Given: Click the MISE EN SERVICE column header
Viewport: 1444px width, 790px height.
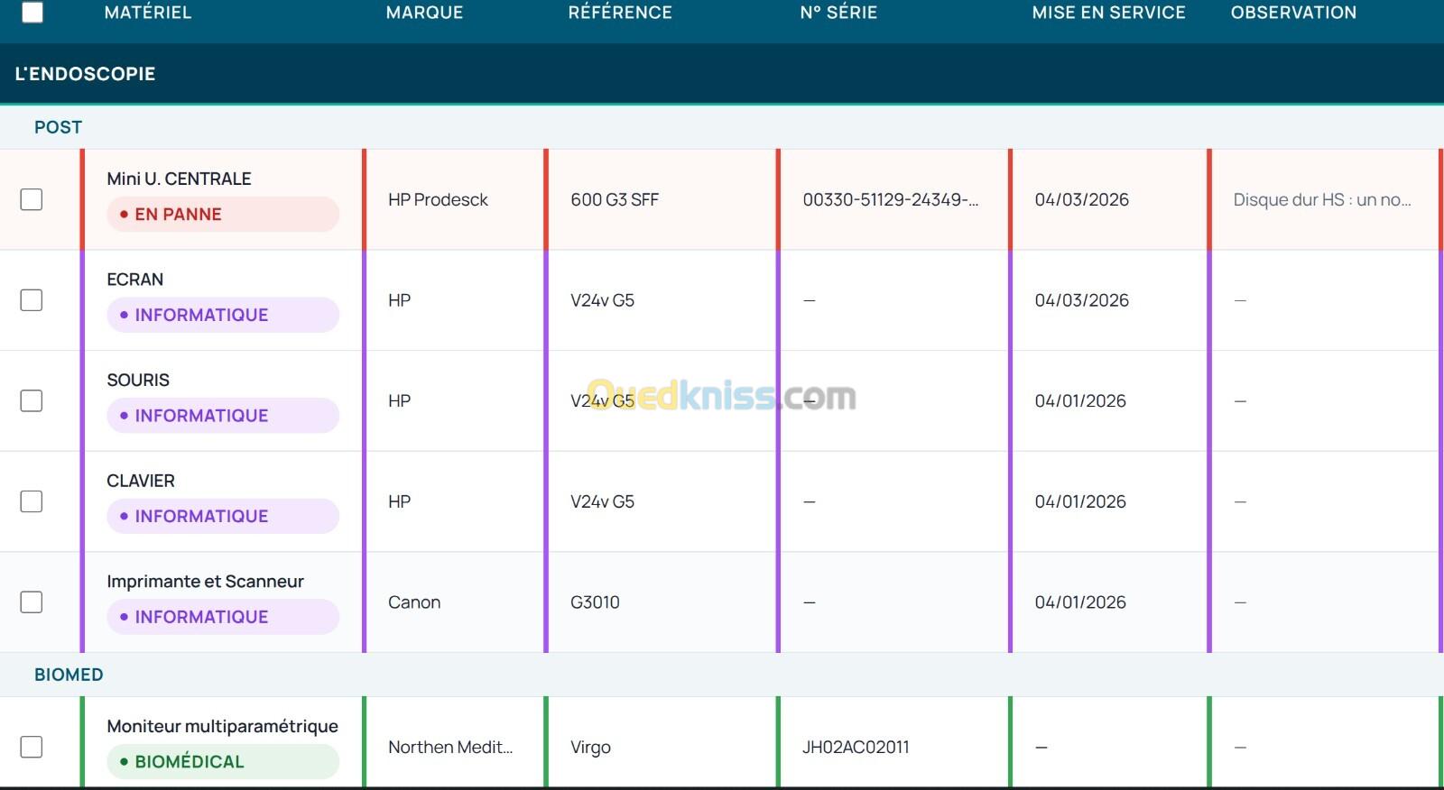Looking at the screenshot, I should click(1108, 13).
